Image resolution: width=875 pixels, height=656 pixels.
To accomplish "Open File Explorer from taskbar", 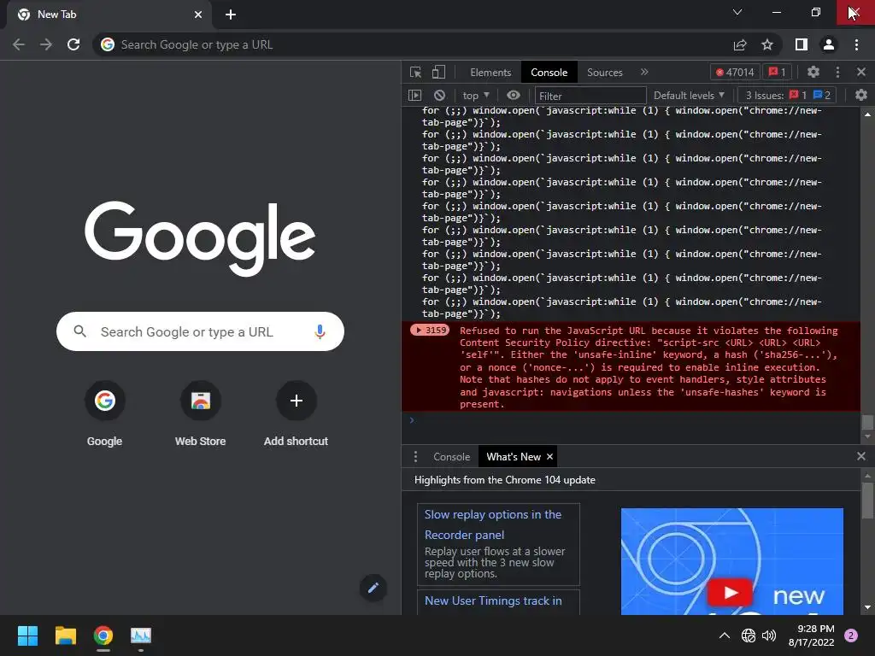I will point(65,635).
